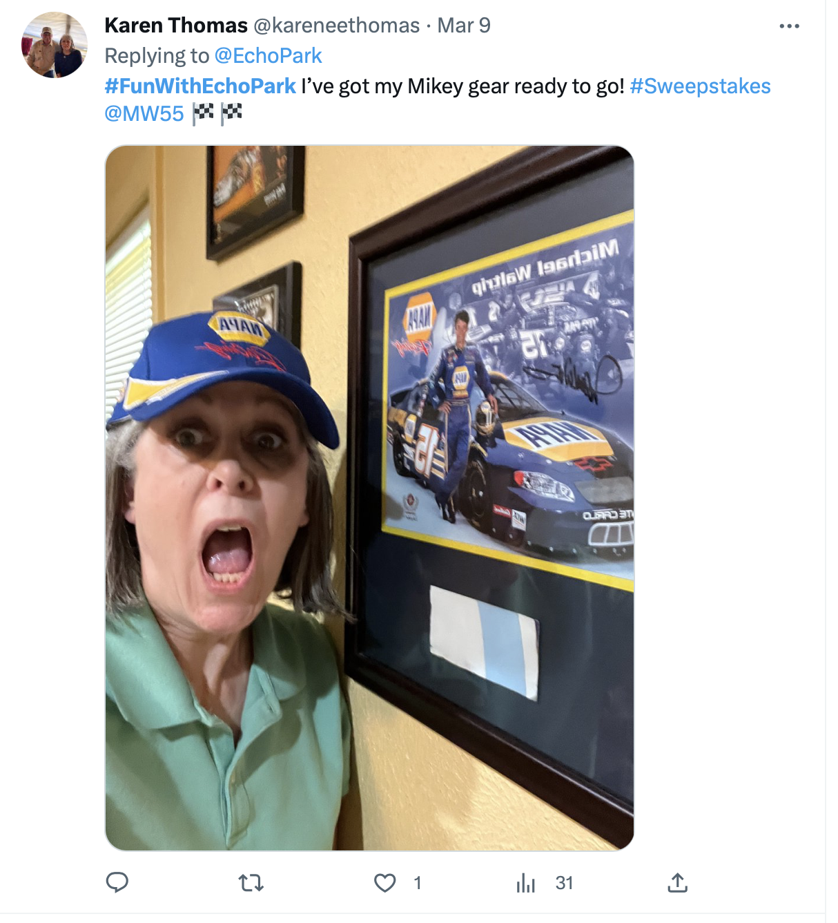Click the Karen Thomas display name
The width and height of the screenshot is (838, 923).
(x=176, y=26)
